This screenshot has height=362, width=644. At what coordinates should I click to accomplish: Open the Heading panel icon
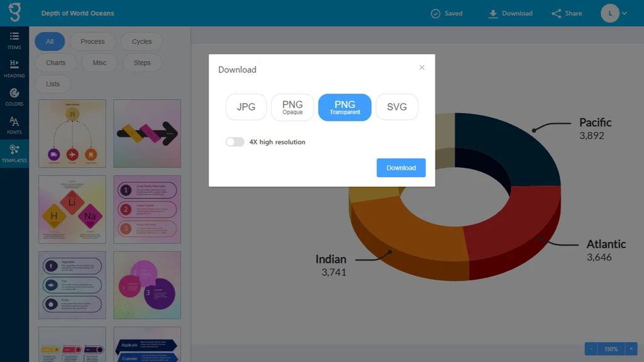[x=14, y=65]
